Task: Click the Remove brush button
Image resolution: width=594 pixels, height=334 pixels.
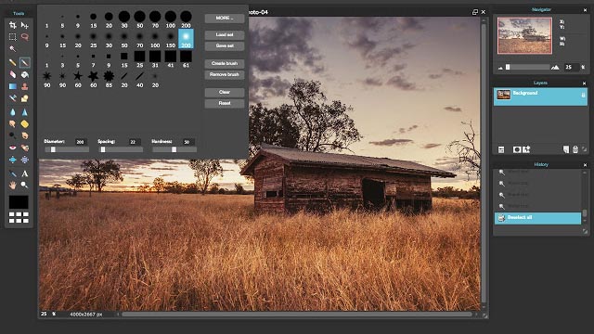Action: point(225,74)
